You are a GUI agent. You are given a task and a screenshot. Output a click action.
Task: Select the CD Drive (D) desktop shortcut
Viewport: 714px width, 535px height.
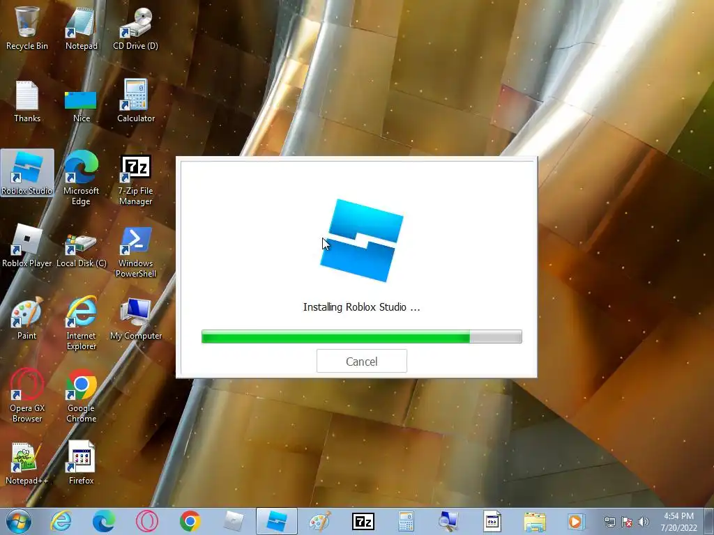135,28
